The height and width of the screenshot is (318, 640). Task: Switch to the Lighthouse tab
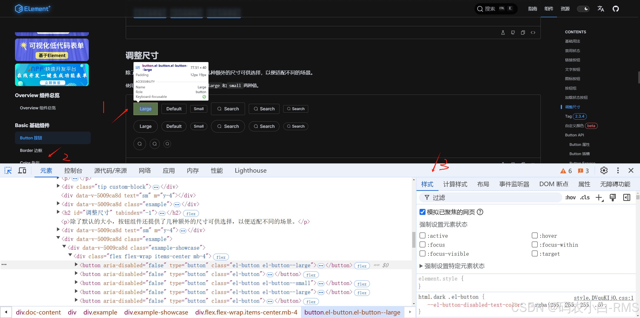click(250, 171)
